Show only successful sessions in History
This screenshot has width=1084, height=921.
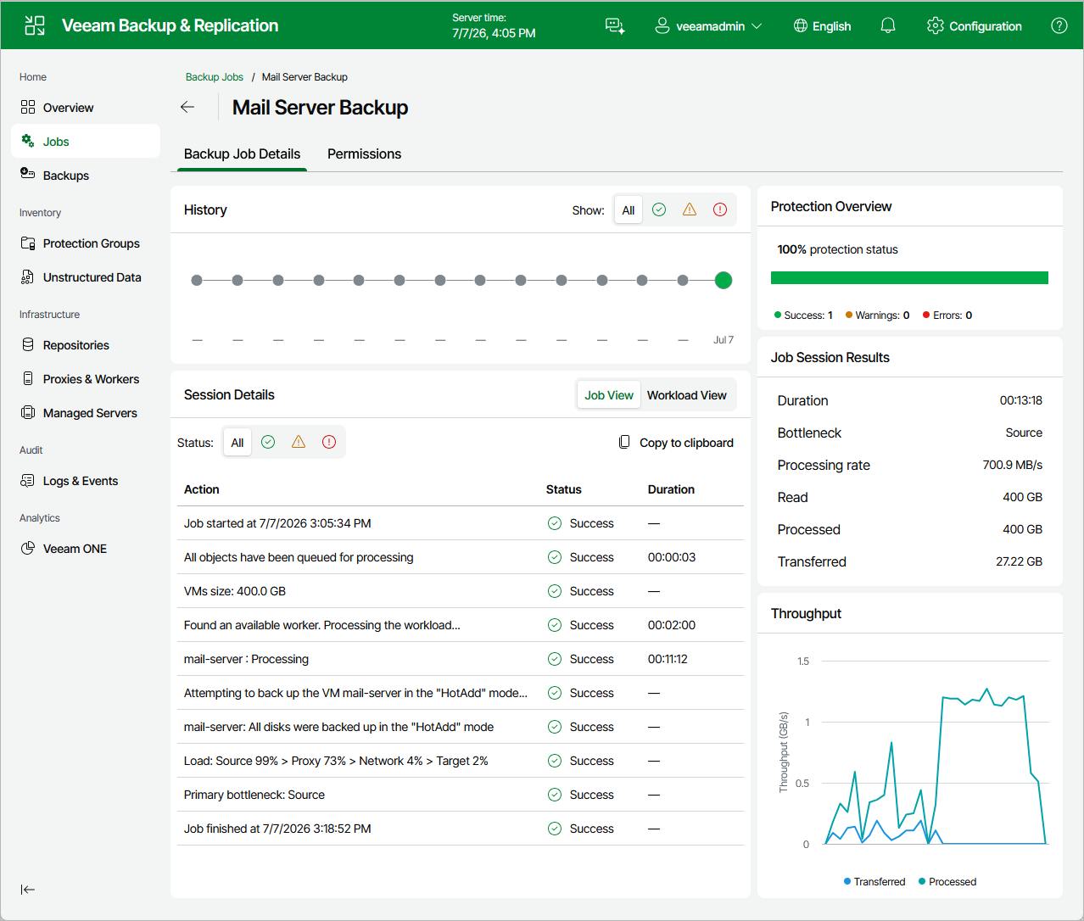[659, 209]
